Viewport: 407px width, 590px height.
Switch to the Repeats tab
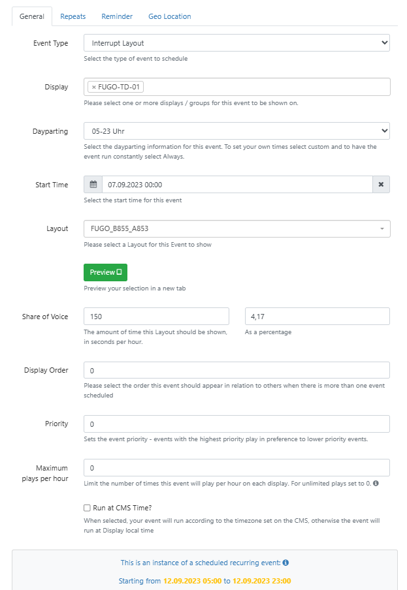pos(73,16)
